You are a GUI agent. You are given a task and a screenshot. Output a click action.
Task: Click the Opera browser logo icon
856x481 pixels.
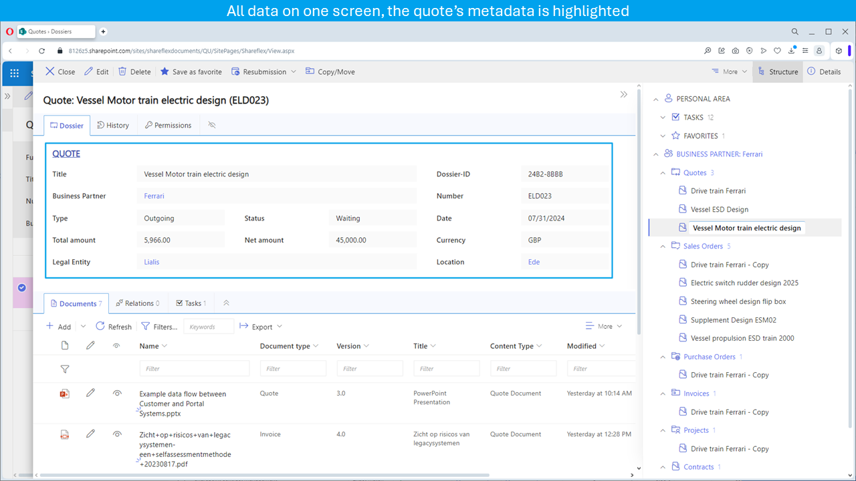[9, 31]
